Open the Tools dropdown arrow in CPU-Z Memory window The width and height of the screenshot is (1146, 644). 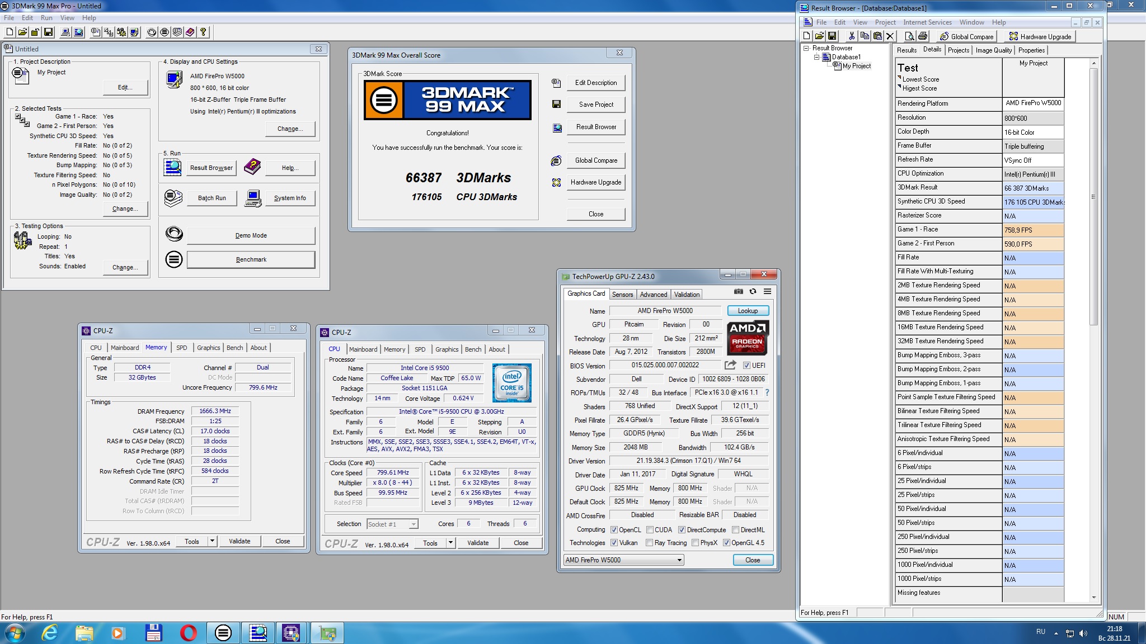coord(212,541)
